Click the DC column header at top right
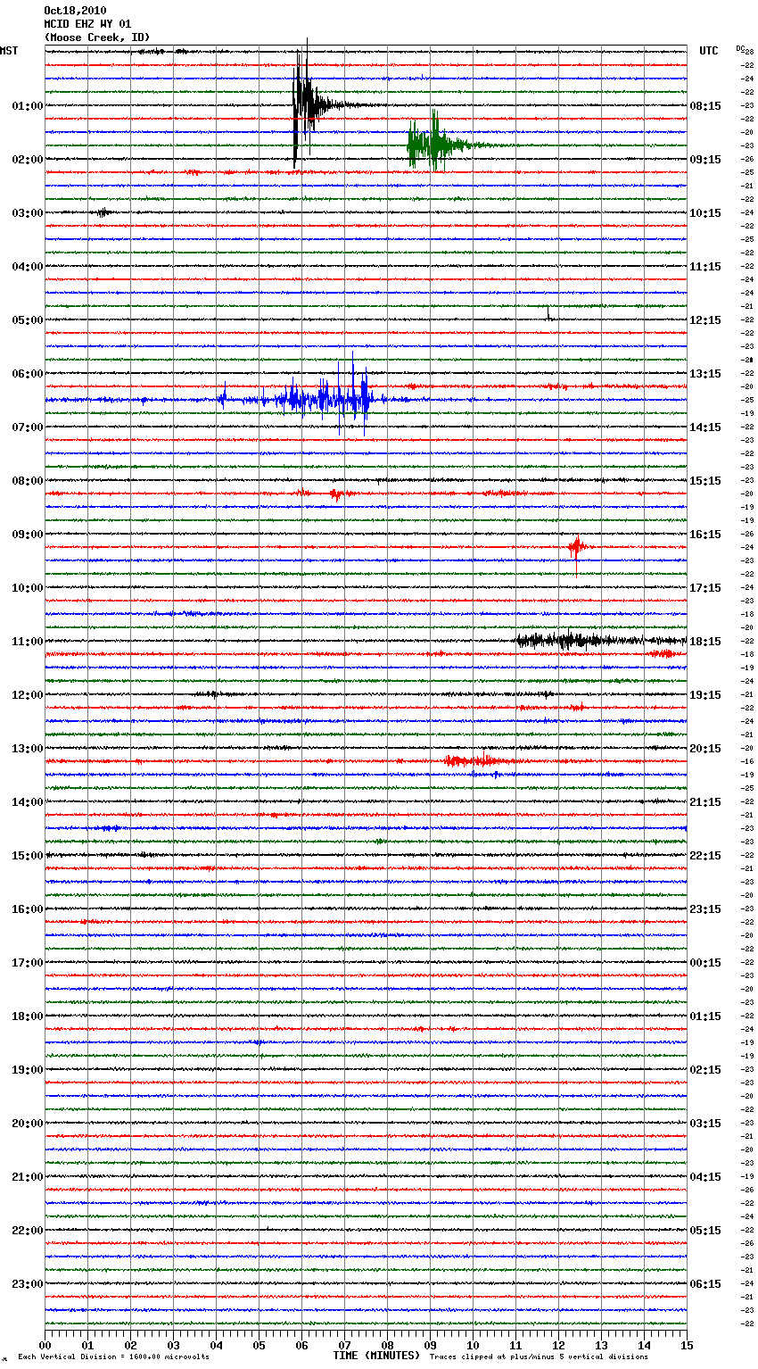The height and width of the screenshot is (1369, 758). coord(742,49)
